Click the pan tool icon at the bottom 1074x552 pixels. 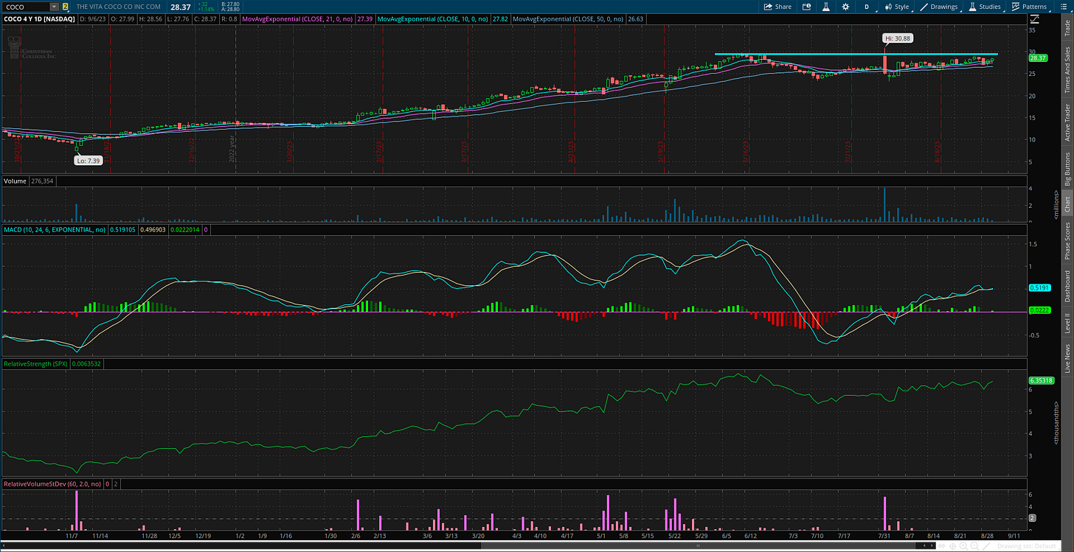[x=941, y=546]
